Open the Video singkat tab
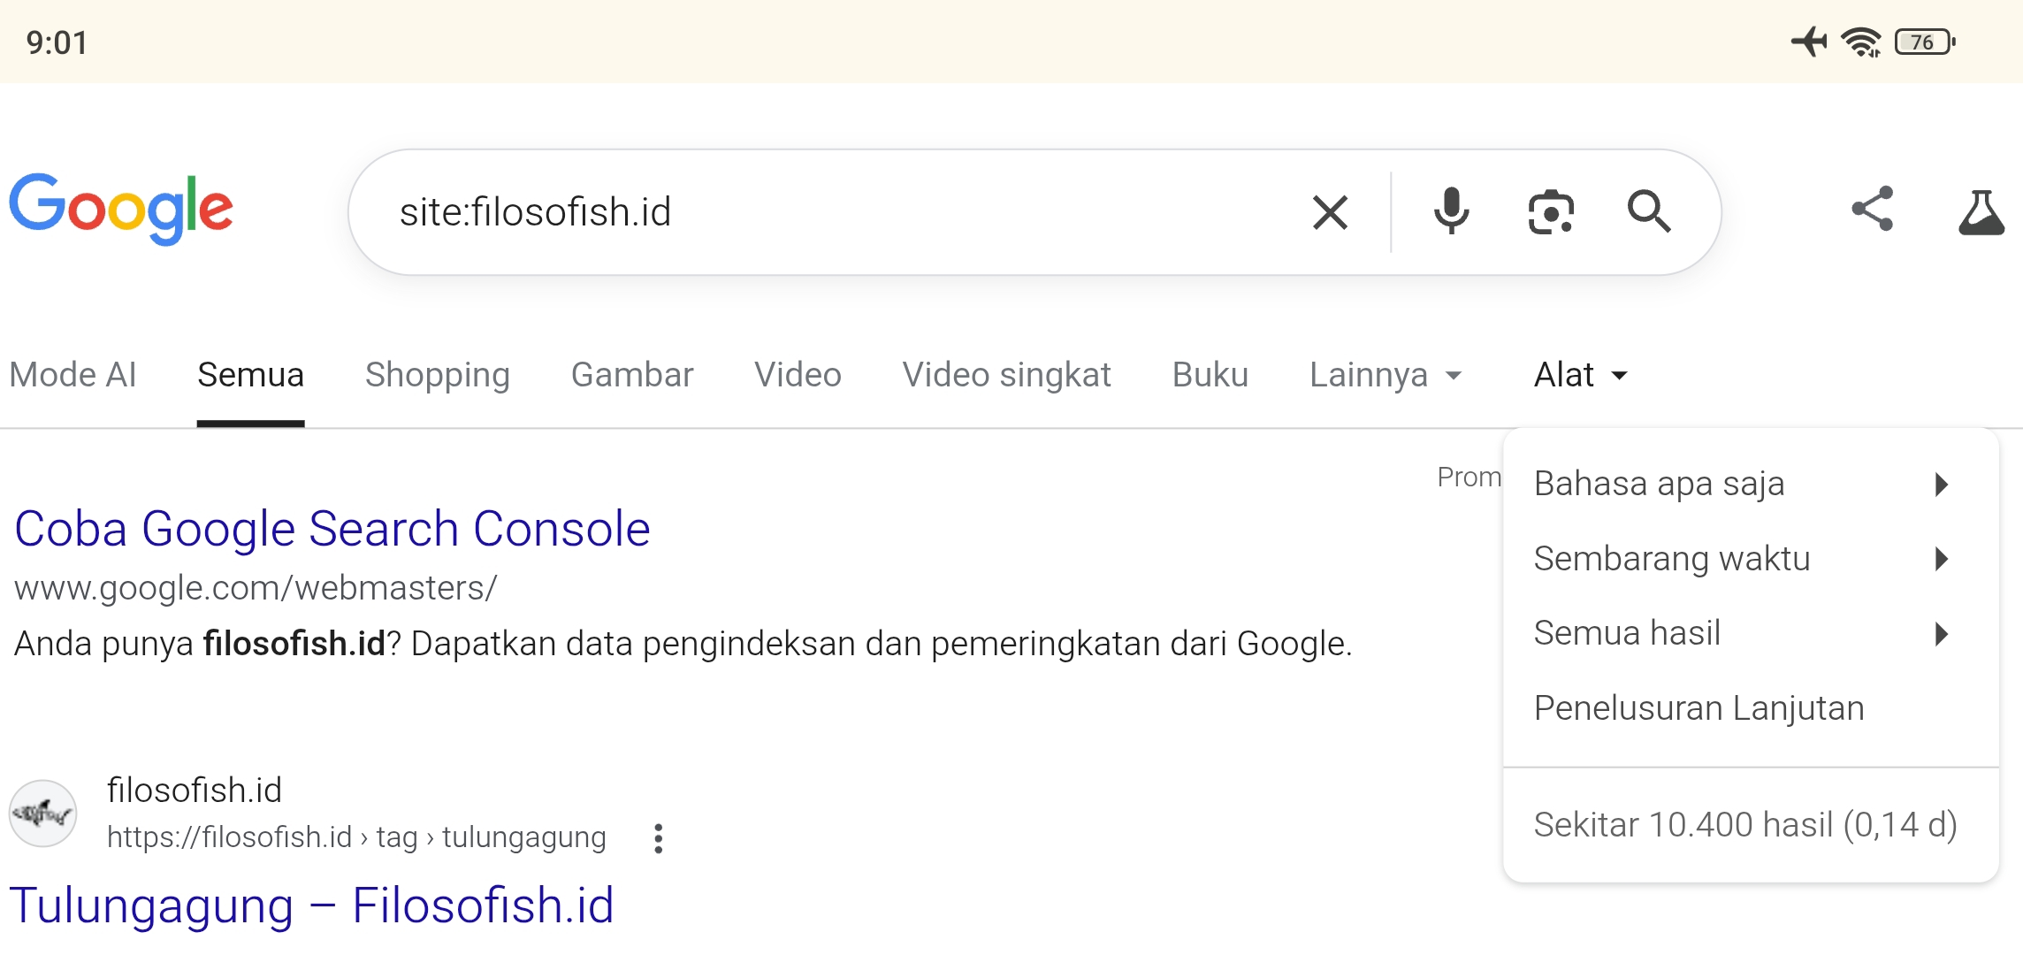The image size is (2023, 955). click(1006, 375)
